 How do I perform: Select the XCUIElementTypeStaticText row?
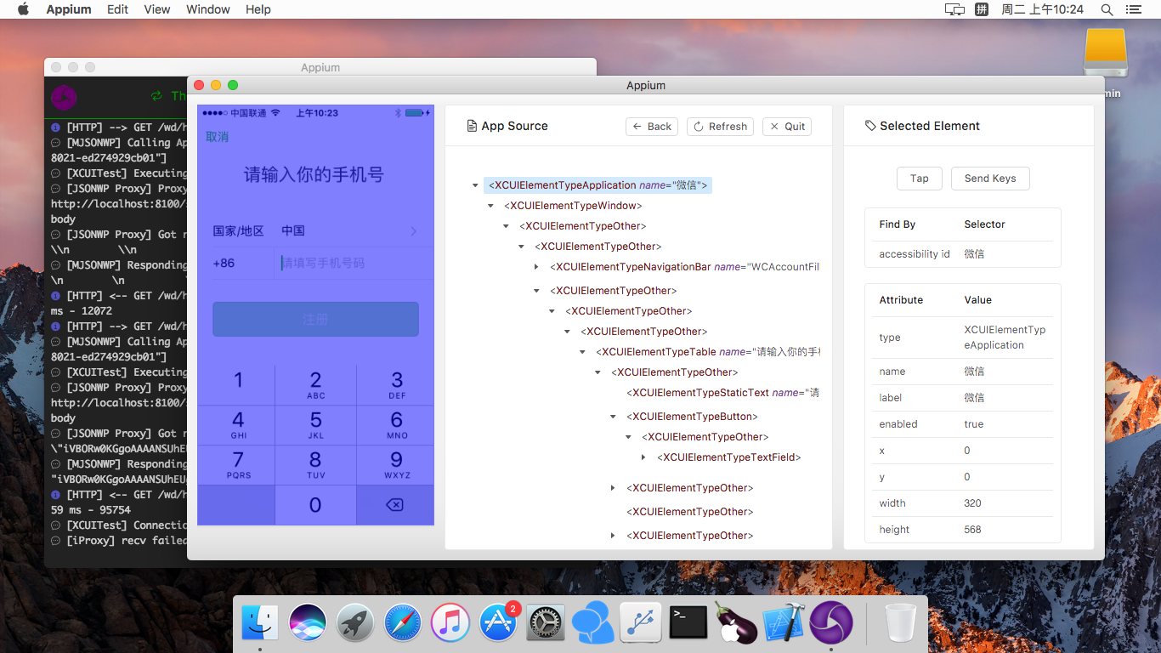coord(723,393)
